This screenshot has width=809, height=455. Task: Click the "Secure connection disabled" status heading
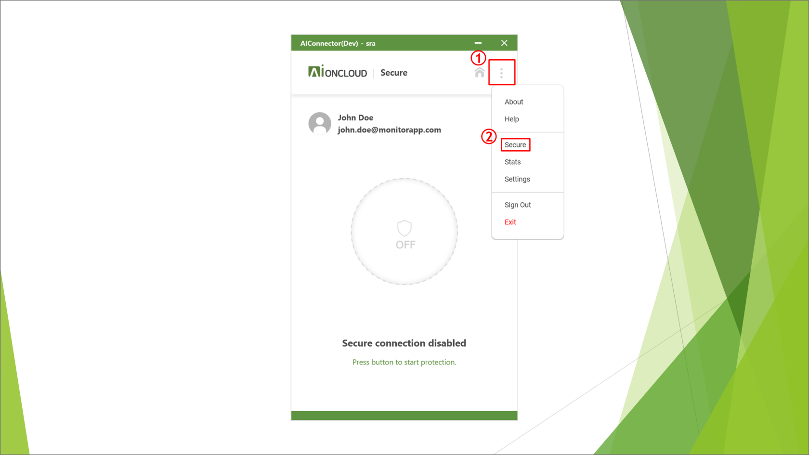tap(404, 343)
